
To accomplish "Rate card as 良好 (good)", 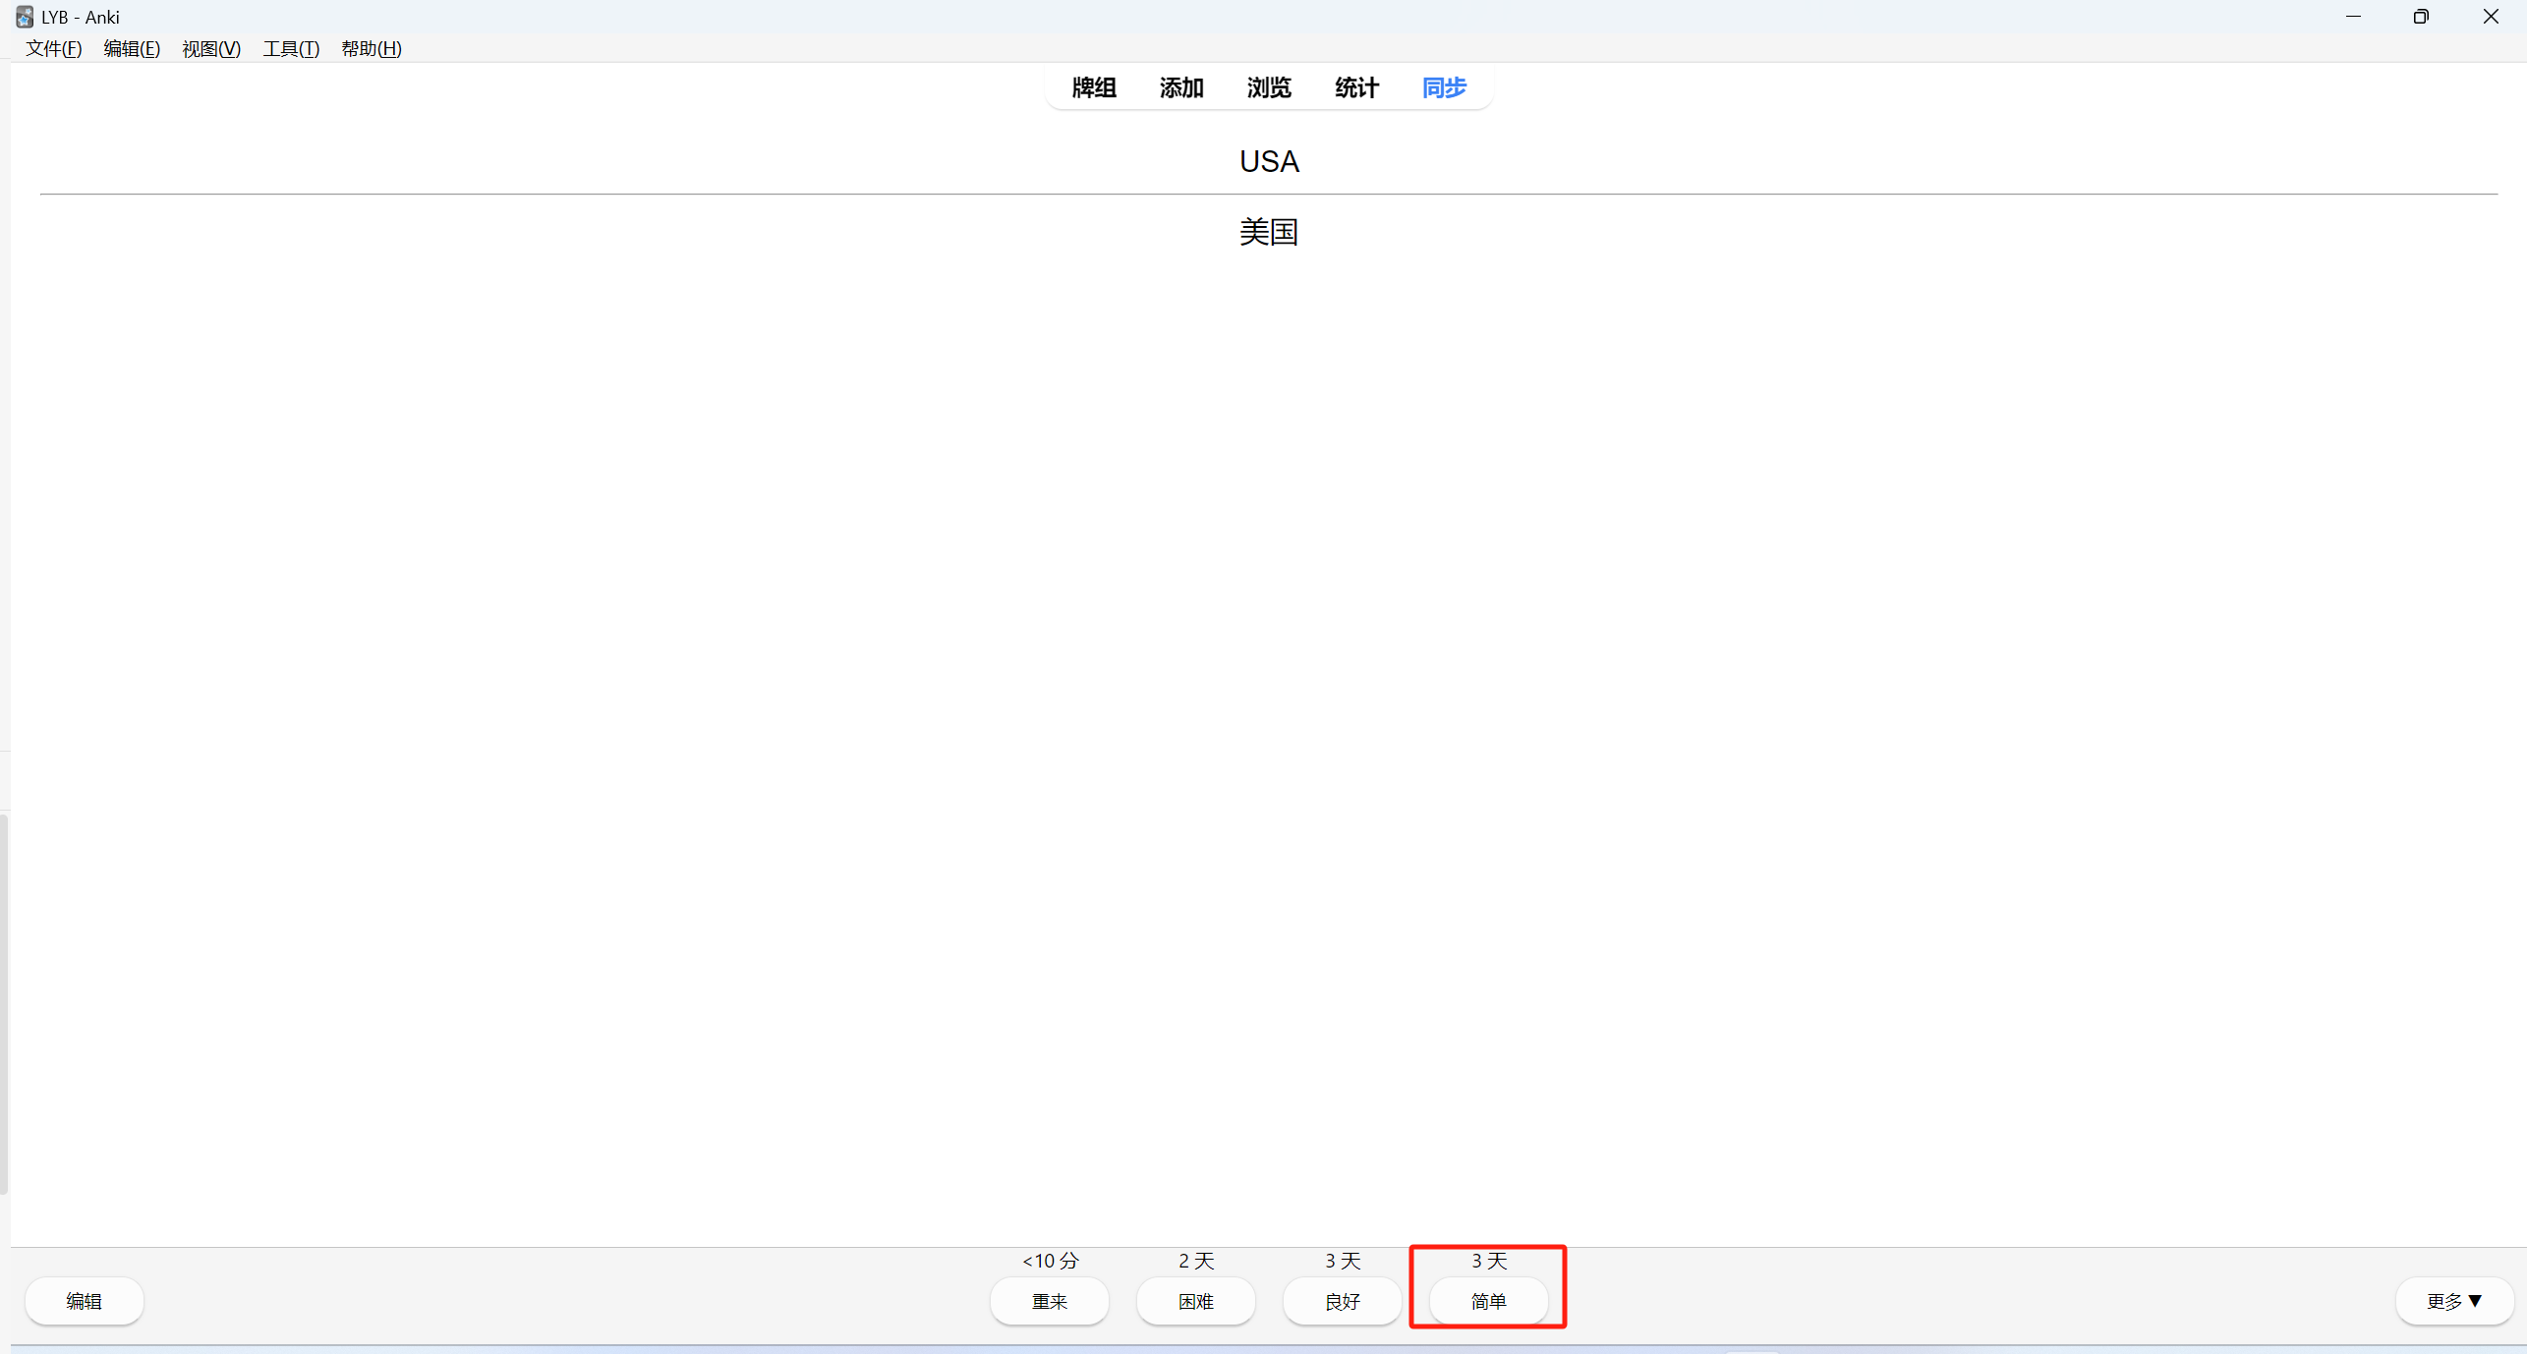I will tap(1342, 1301).
